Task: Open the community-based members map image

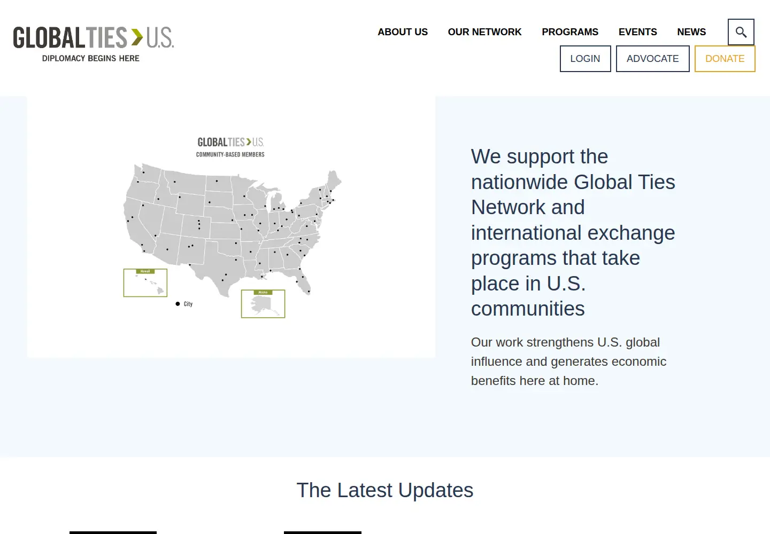Action: 231,227
